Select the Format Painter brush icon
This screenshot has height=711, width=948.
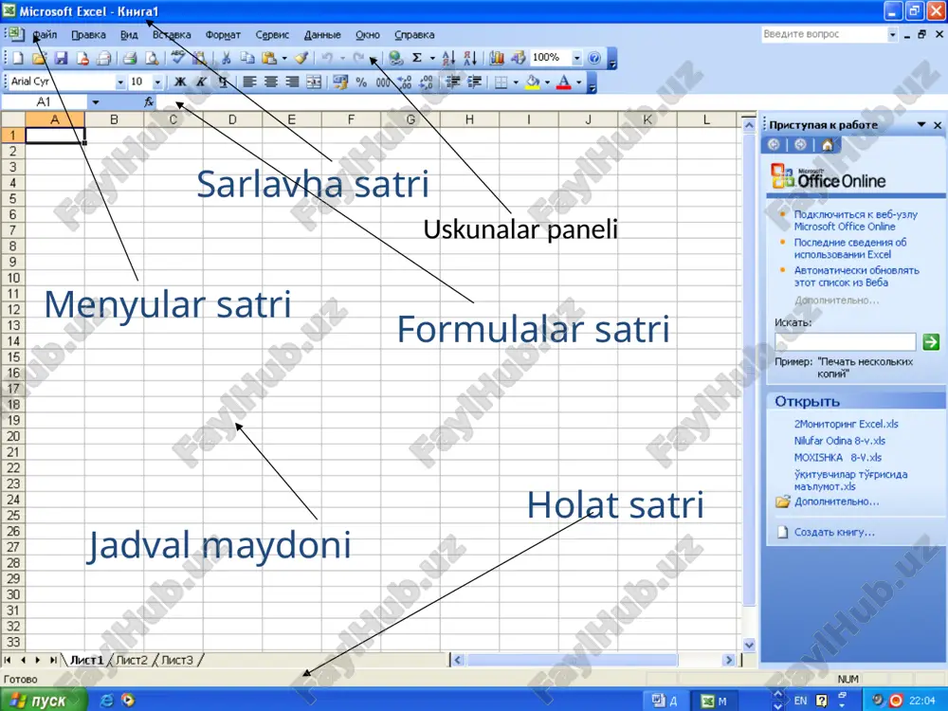click(301, 58)
